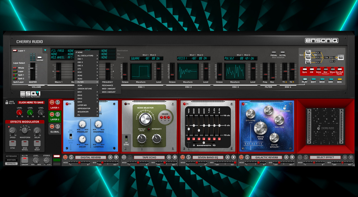This screenshot has height=197, width=358.
Task: Click the Layer 2 FX power icon
Action: 52,114
